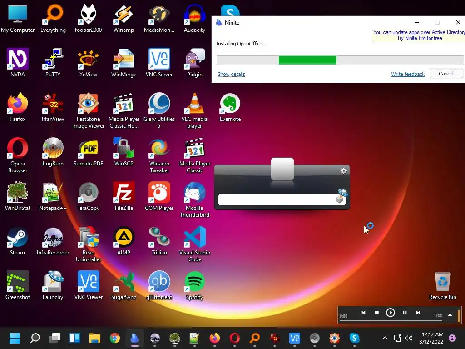This screenshot has width=465, height=349.
Task: Open taskbar Search magnifier
Action: coord(35,338)
